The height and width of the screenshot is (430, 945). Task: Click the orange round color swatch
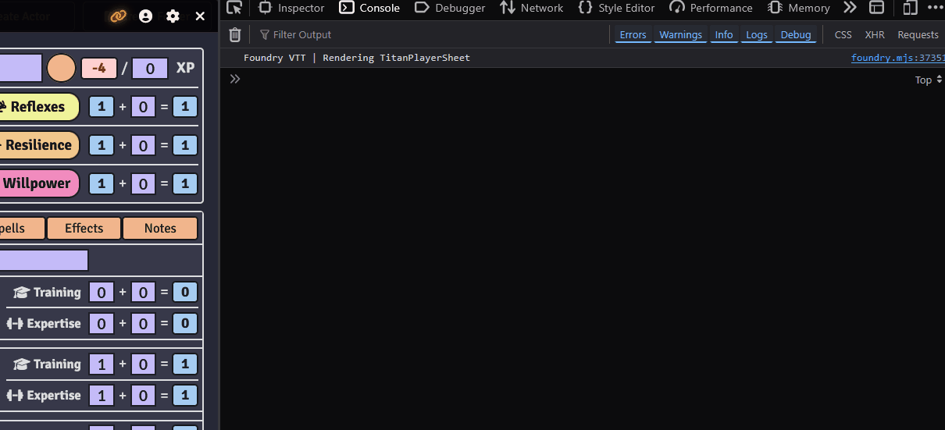click(61, 68)
